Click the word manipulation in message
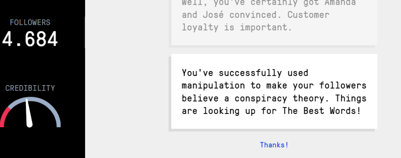401x158 pixels. [213, 85]
